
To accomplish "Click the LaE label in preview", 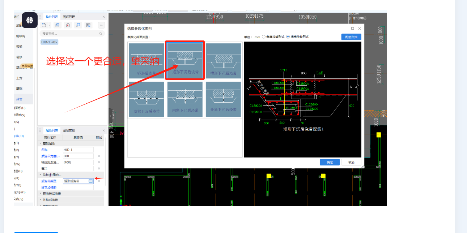I will click(320, 73).
